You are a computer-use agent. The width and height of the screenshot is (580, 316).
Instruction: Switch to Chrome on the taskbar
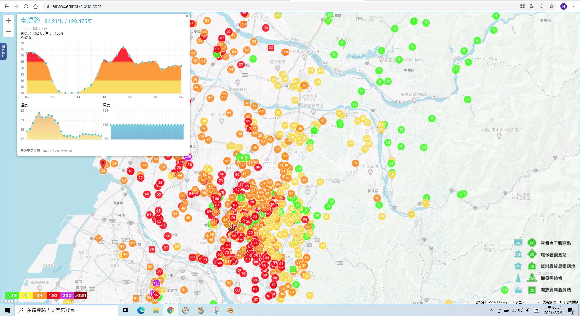click(170, 310)
